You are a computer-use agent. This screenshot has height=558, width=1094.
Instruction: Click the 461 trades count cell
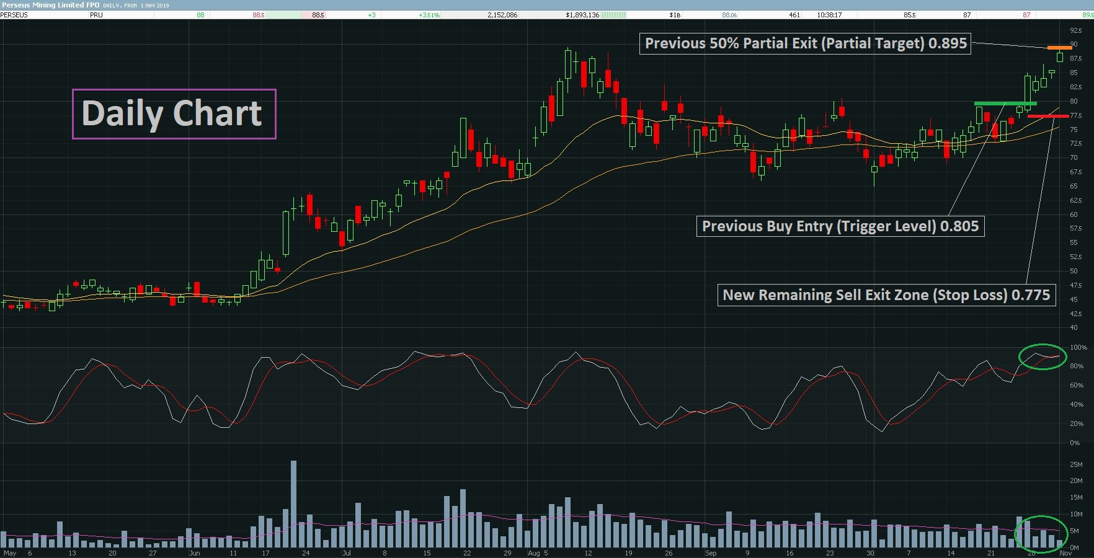pyautogui.click(x=794, y=15)
